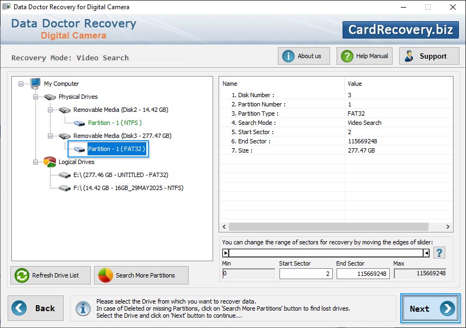Click the slider left edge handle

click(x=226, y=253)
